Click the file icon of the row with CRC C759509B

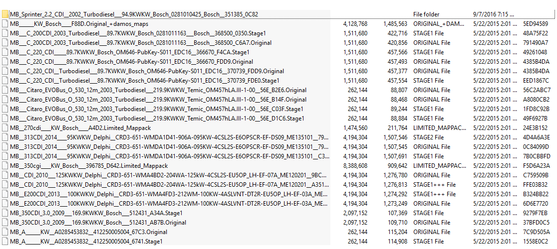[4, 175]
